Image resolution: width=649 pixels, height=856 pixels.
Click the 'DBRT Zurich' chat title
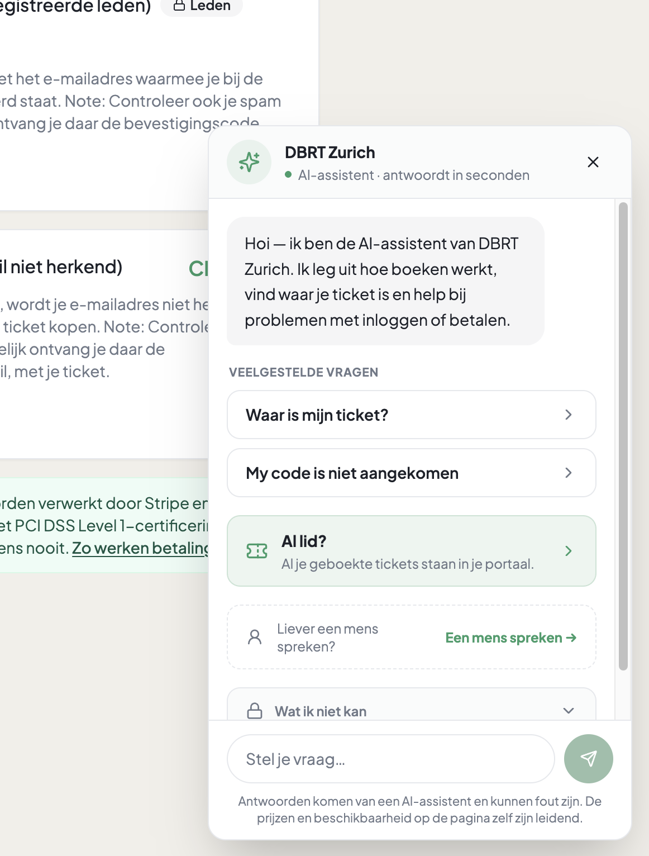click(330, 153)
